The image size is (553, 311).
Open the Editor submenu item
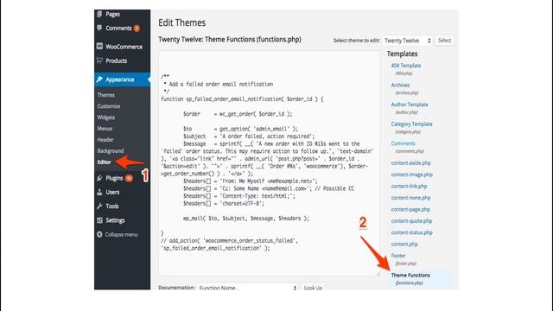(104, 162)
